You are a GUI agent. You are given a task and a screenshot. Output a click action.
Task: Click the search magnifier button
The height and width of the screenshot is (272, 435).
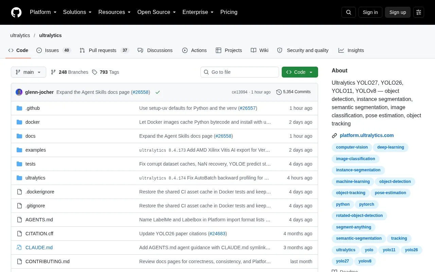349,12
